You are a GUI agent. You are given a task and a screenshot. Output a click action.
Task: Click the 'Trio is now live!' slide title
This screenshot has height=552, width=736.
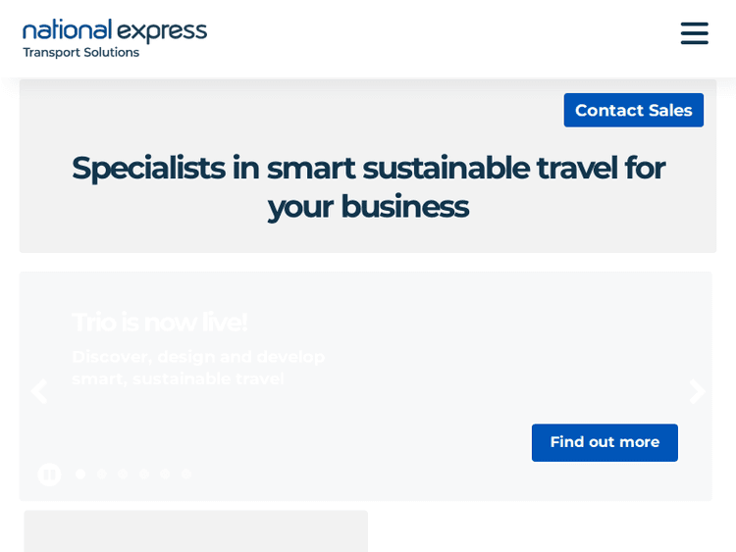(159, 322)
